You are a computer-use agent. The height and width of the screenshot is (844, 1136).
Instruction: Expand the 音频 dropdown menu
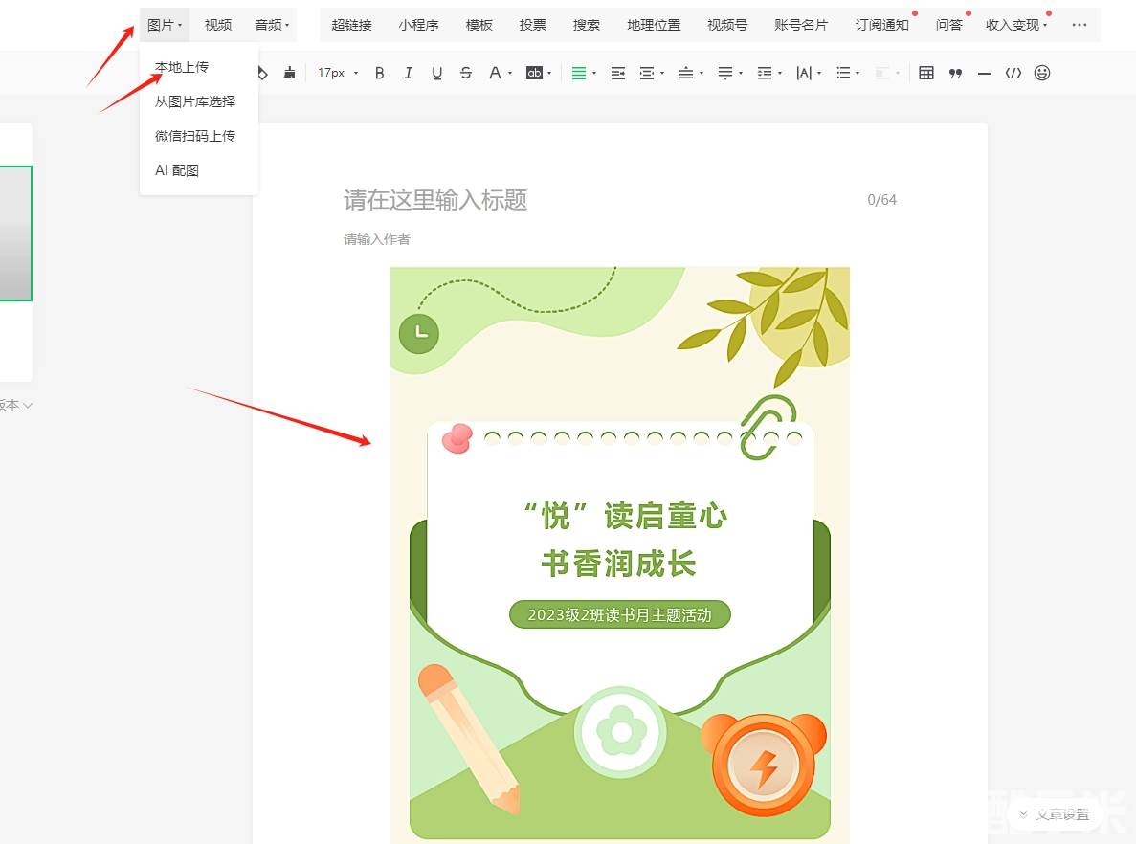click(x=272, y=25)
